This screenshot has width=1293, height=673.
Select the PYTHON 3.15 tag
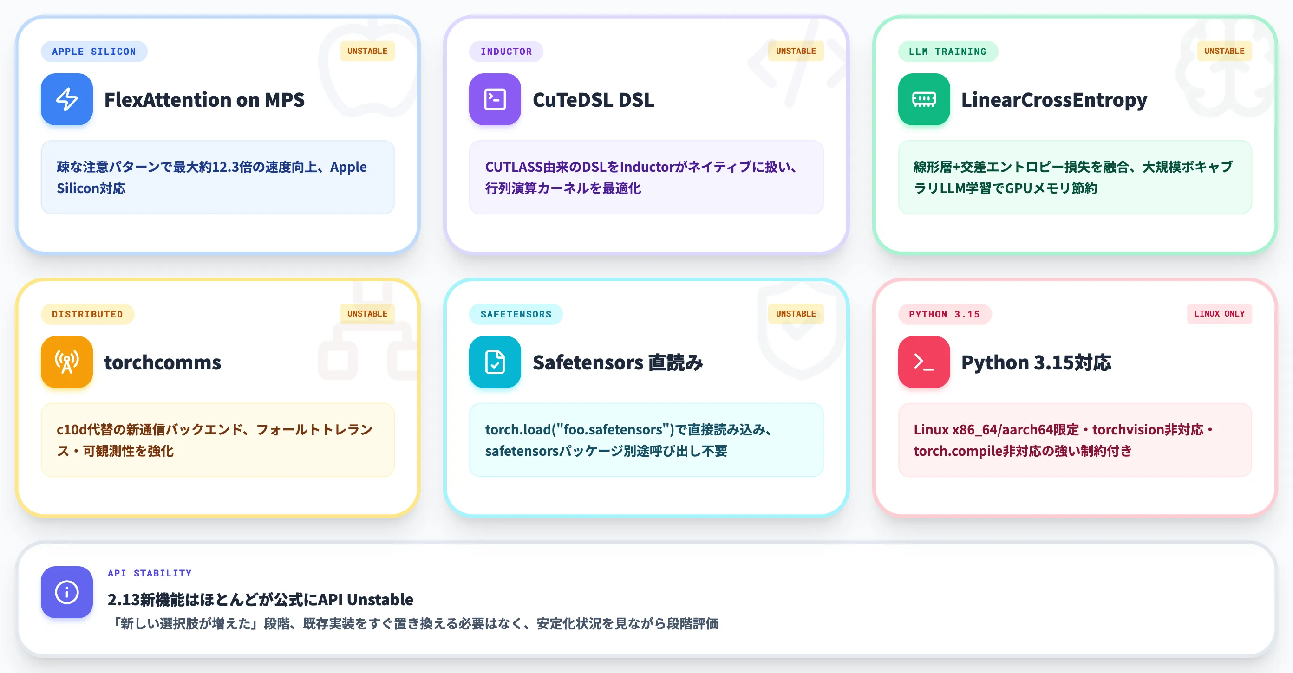[x=944, y=314]
